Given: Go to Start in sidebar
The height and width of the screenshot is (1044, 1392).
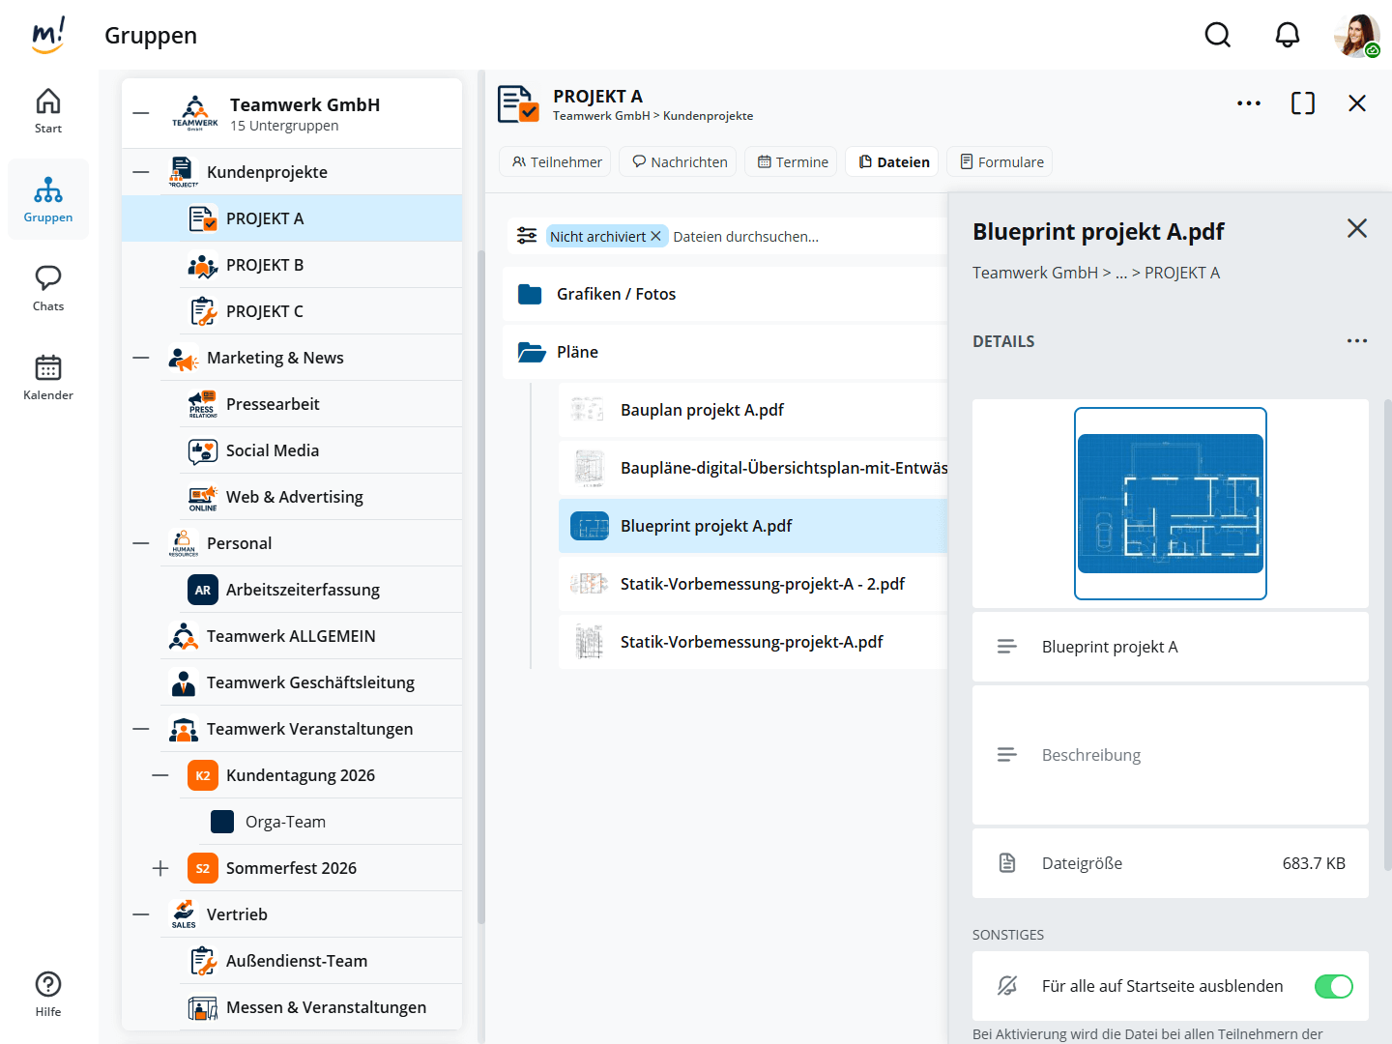Looking at the screenshot, I should point(48,111).
